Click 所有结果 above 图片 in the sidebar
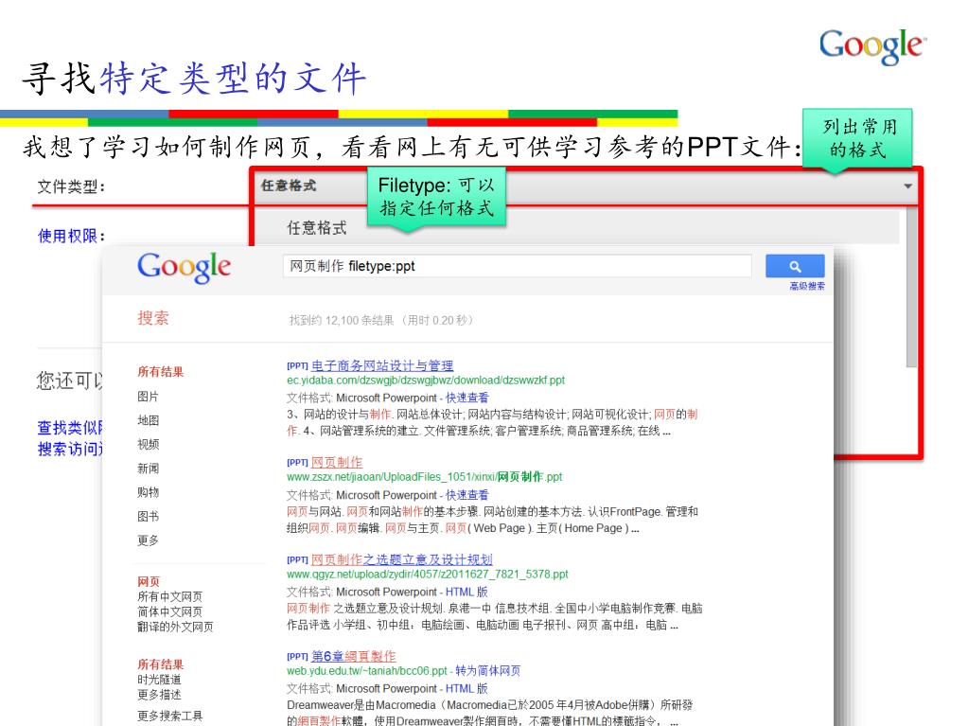 pos(161,372)
